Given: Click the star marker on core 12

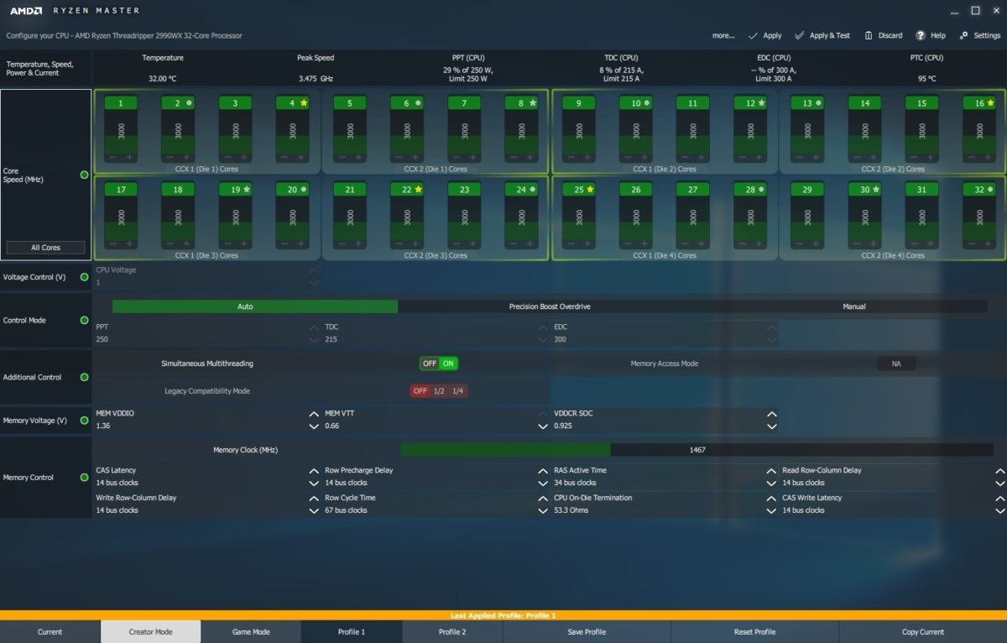Looking at the screenshot, I should click(x=762, y=103).
